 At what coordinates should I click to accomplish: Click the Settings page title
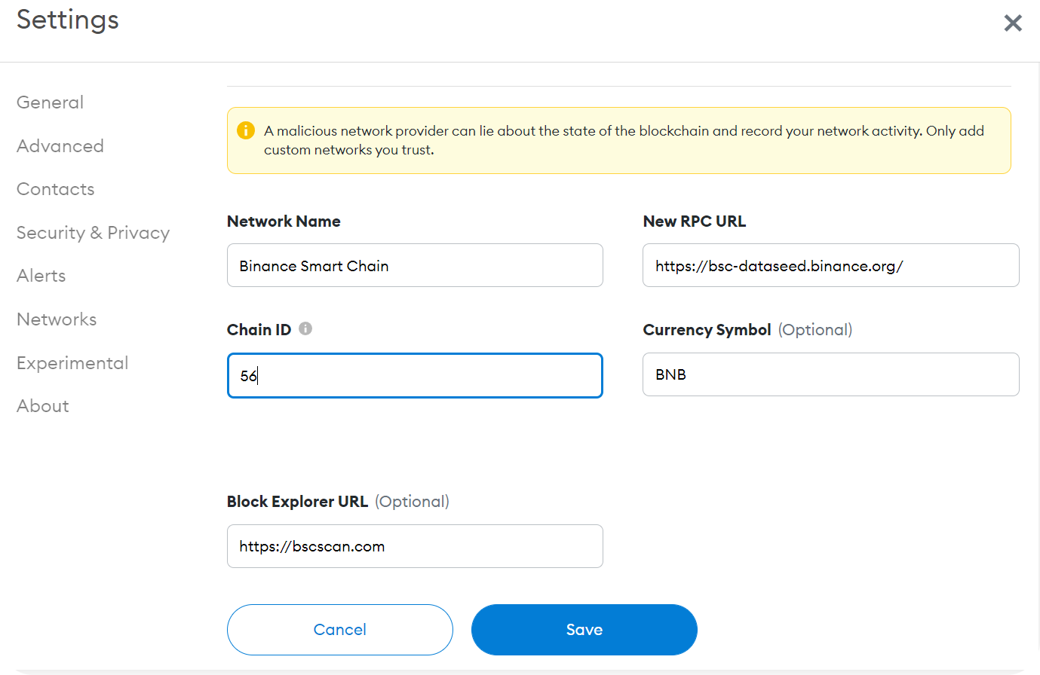coord(68,20)
